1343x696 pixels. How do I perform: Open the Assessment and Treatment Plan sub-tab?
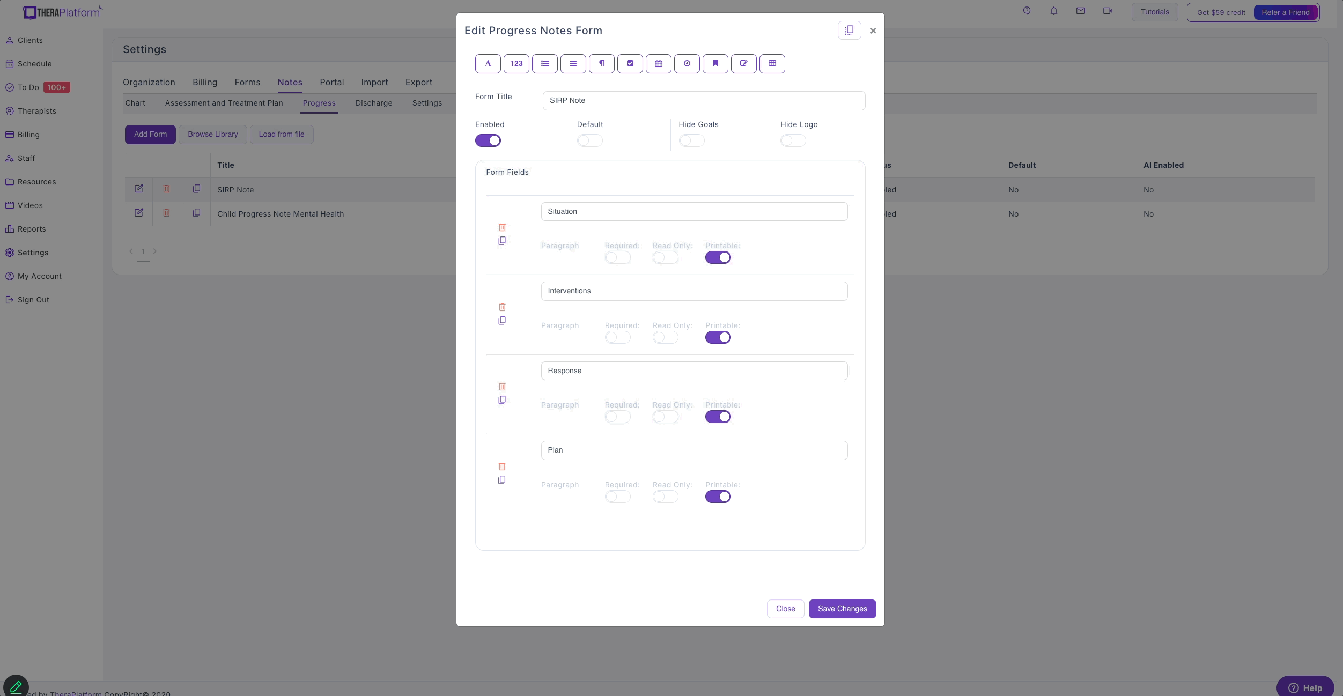[224, 103]
